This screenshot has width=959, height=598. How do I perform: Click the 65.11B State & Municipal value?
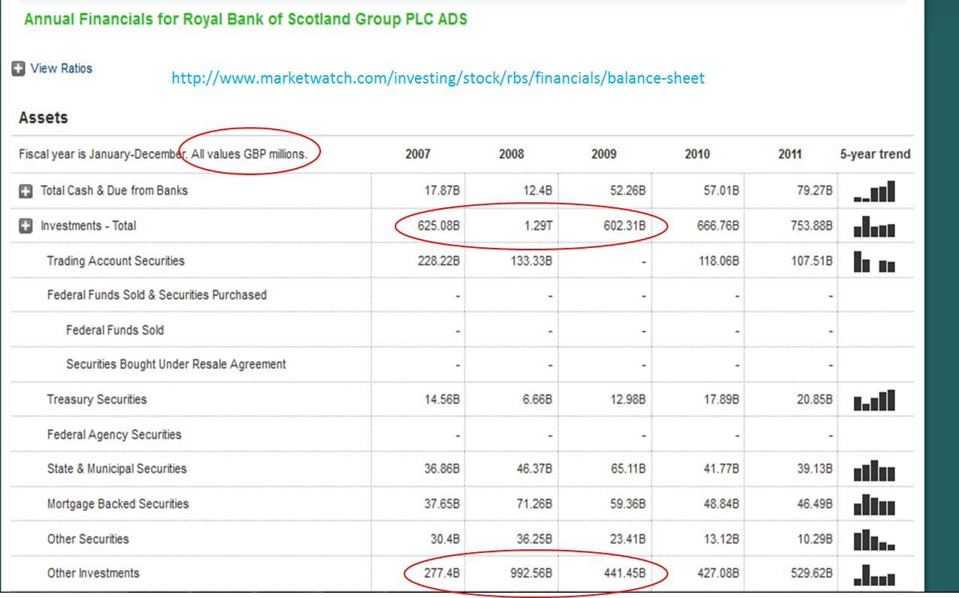tap(628, 470)
